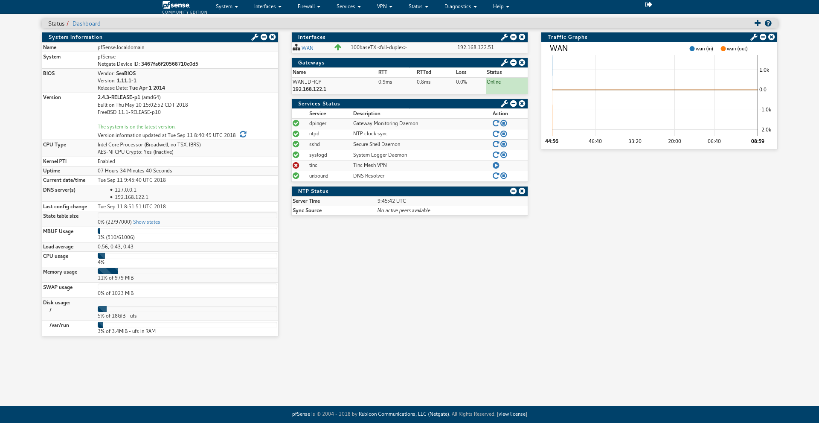The height and width of the screenshot is (423, 819).
Task: Open the VPN dropdown menu
Action: [385, 6]
